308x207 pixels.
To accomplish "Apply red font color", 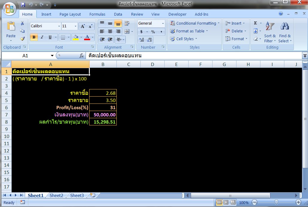I will (x=87, y=37).
